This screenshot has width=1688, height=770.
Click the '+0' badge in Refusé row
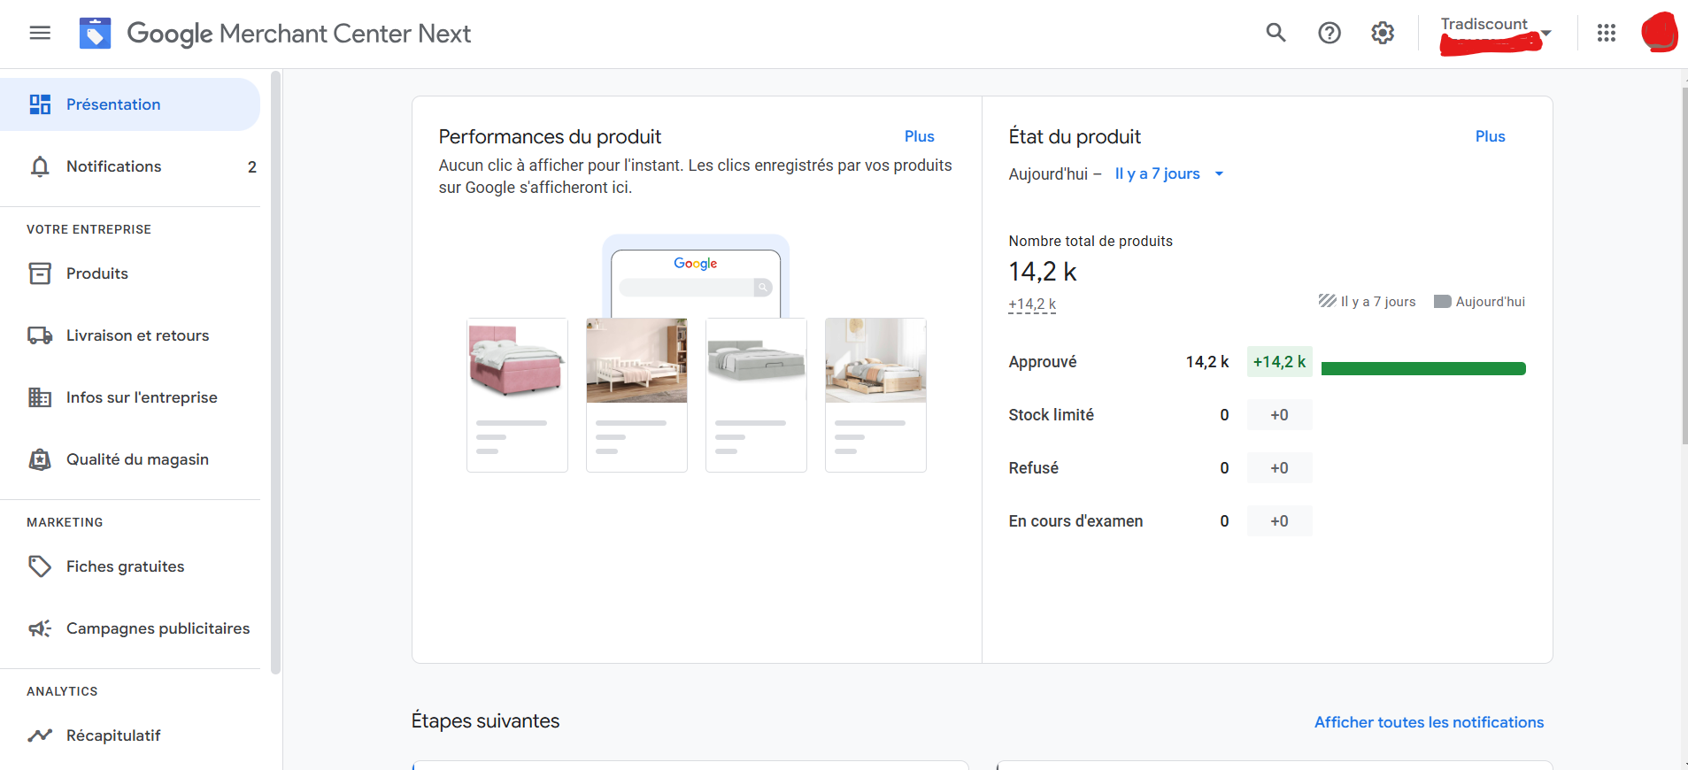pos(1279,468)
